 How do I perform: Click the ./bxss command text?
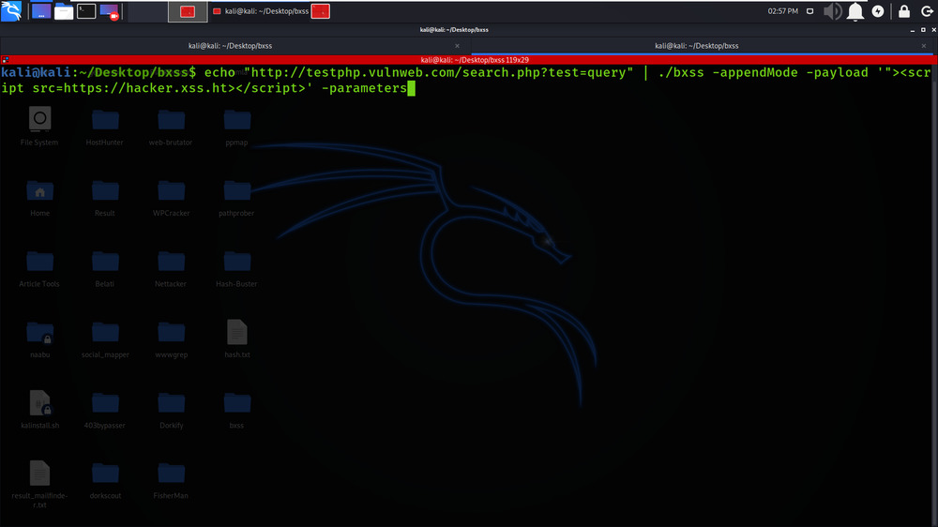coord(681,72)
